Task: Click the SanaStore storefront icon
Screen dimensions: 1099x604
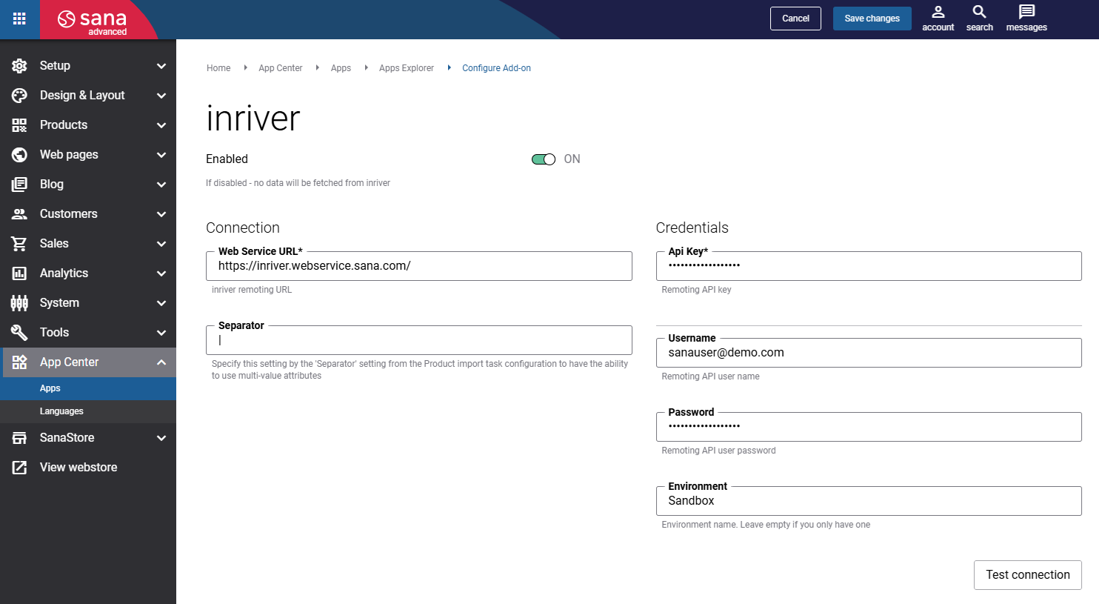Action: point(19,438)
